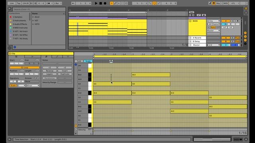
Task: Switch to Arrangement view selector icon
Action: tap(246, 8)
